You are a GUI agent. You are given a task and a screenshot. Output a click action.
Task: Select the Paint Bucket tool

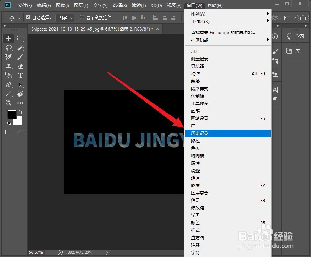pos(9,75)
